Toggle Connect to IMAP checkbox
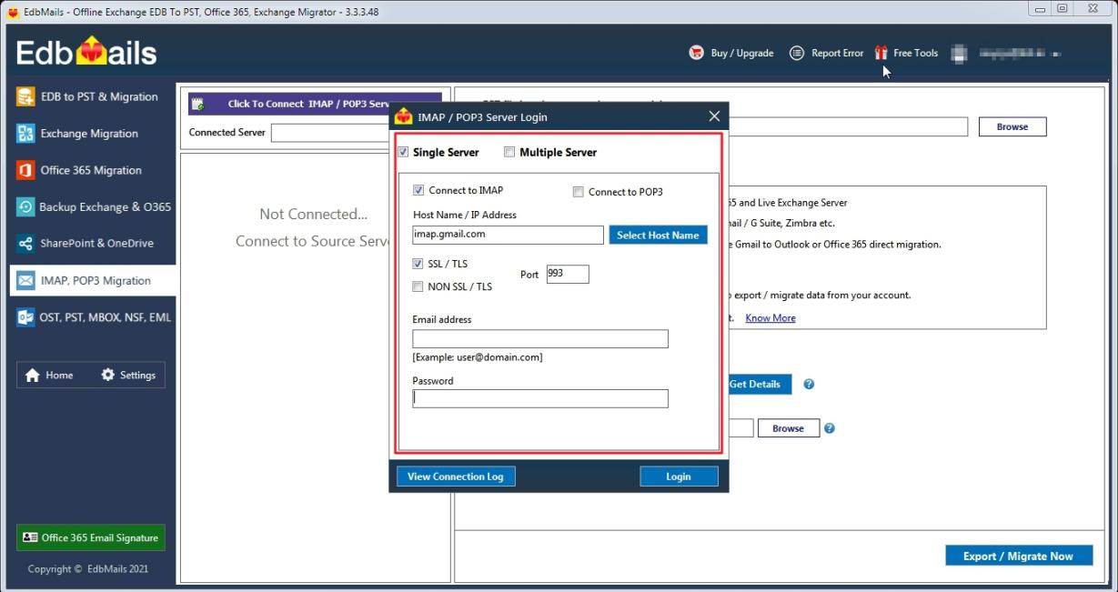The width and height of the screenshot is (1118, 592). click(x=418, y=190)
